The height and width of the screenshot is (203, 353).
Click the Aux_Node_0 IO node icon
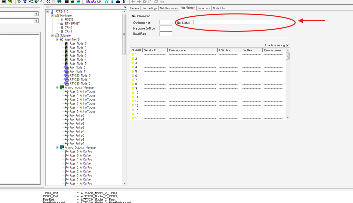[66, 67]
